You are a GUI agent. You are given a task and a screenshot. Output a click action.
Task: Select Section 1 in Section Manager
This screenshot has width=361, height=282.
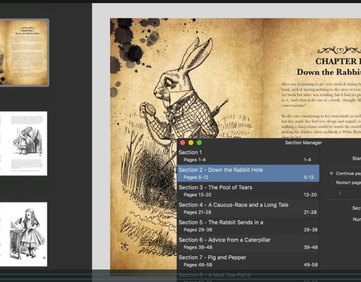tap(248, 156)
